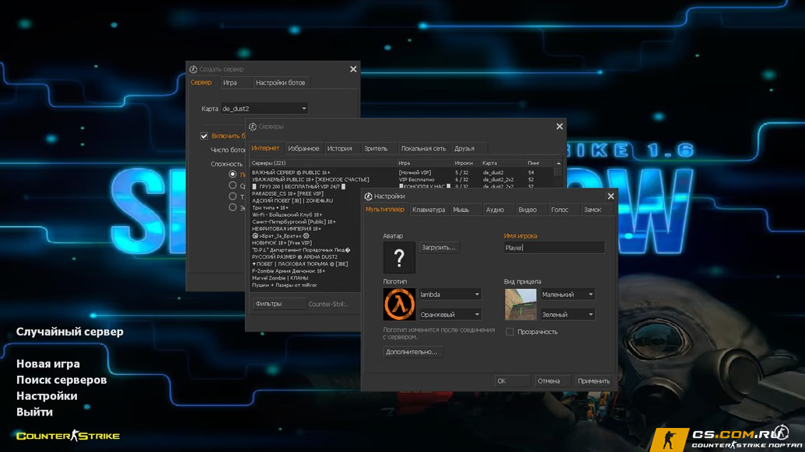This screenshot has width=805, height=452.
Task: Click the avatar question mark placeholder
Action: (399, 257)
